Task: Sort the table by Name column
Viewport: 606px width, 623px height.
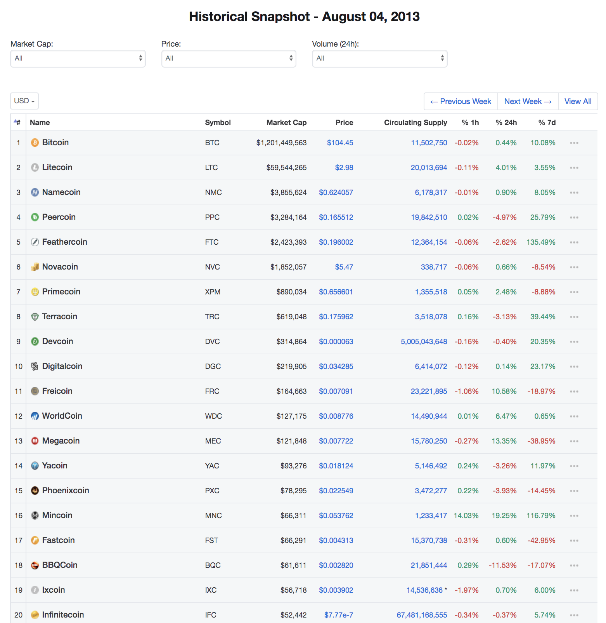Action: pyautogui.click(x=40, y=122)
